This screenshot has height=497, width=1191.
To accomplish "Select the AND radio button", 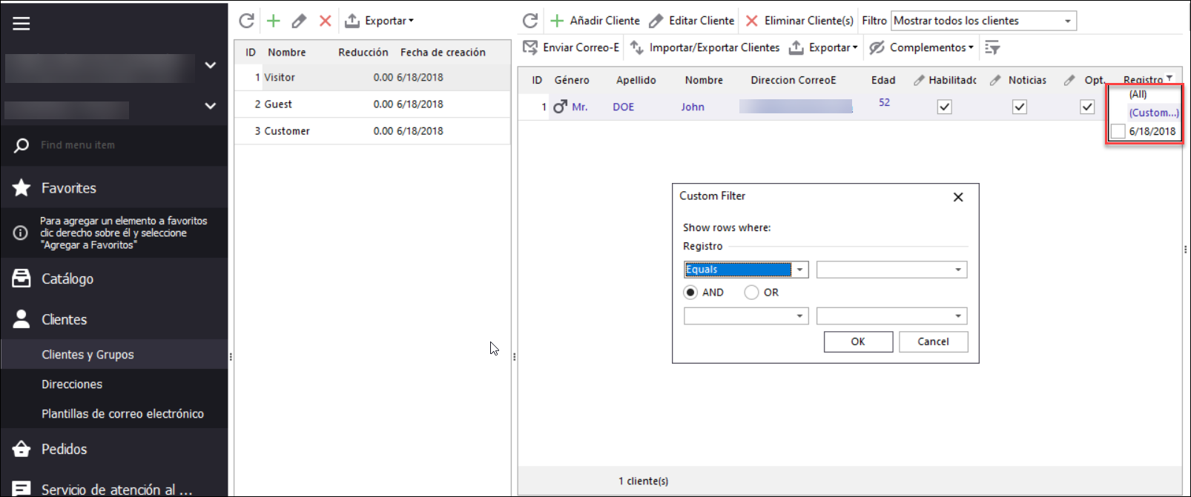I will coord(690,293).
